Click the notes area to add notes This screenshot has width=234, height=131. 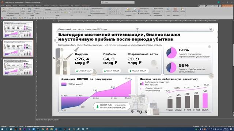[48, 120]
